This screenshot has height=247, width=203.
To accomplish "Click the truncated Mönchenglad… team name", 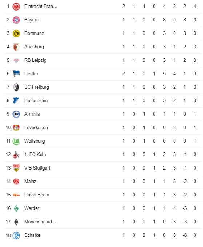I will 40,222.
